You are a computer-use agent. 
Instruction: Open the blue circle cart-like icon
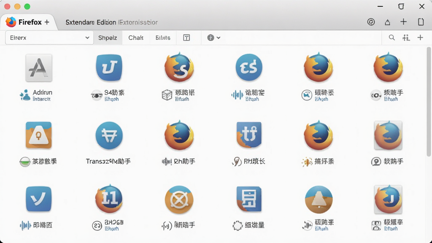109,135
